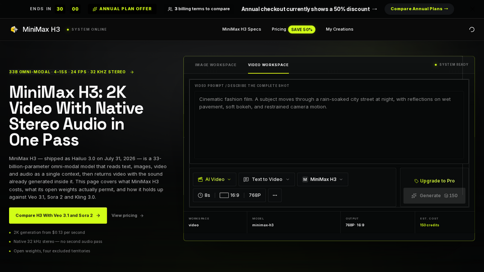Click the 16:9 aspect ratio rectangle icon
Screen dimensions: 484x272
(x=224, y=195)
